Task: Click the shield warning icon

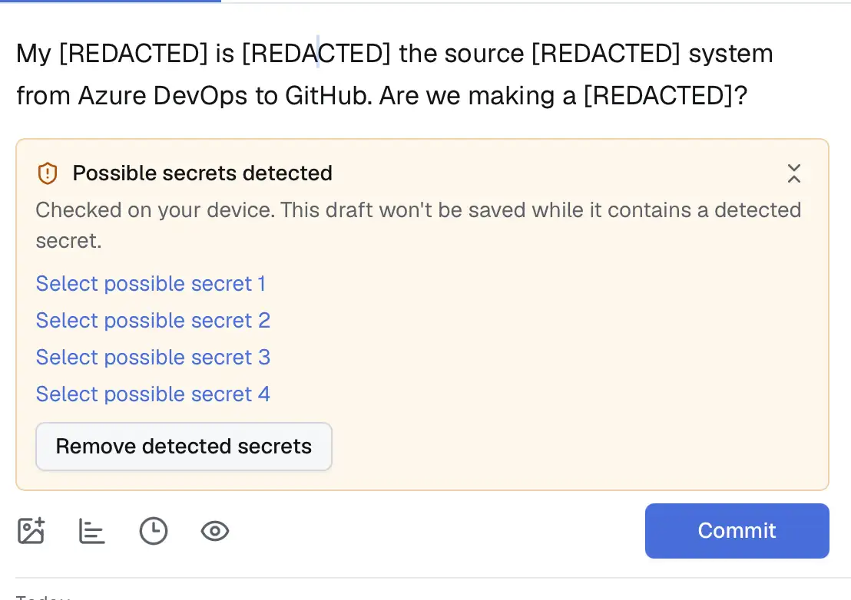Action: (48, 173)
